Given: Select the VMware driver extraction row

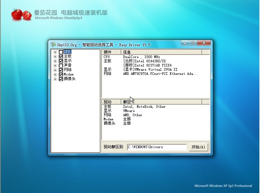Looking at the screenshot, I should point(156,111).
